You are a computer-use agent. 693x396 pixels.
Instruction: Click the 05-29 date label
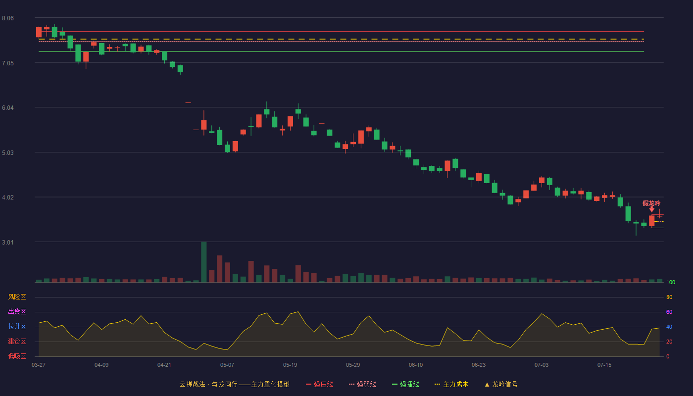pyautogui.click(x=353, y=365)
